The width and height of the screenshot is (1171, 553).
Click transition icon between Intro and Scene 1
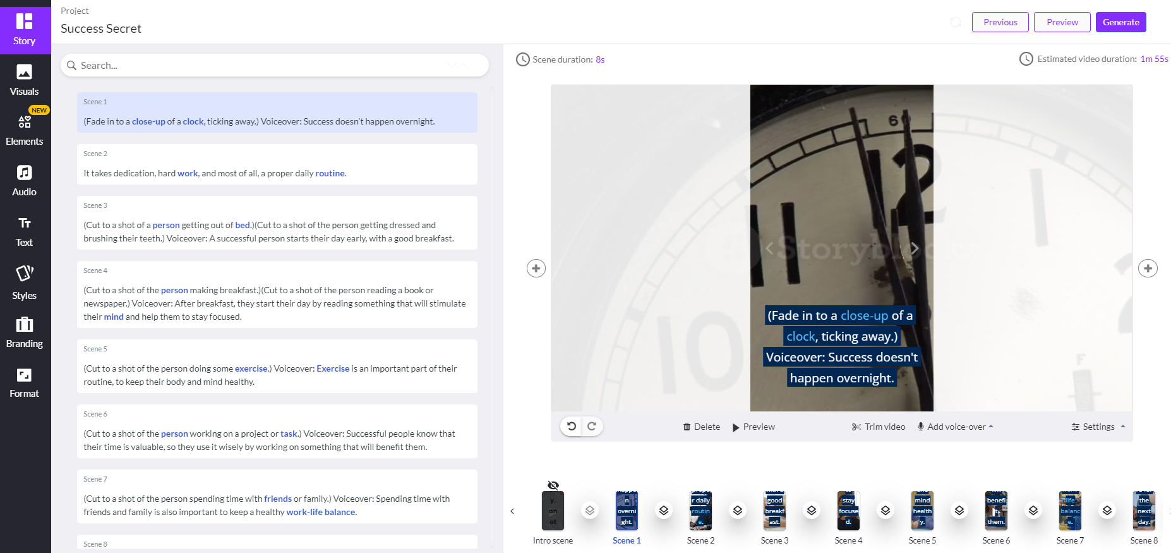tap(590, 510)
